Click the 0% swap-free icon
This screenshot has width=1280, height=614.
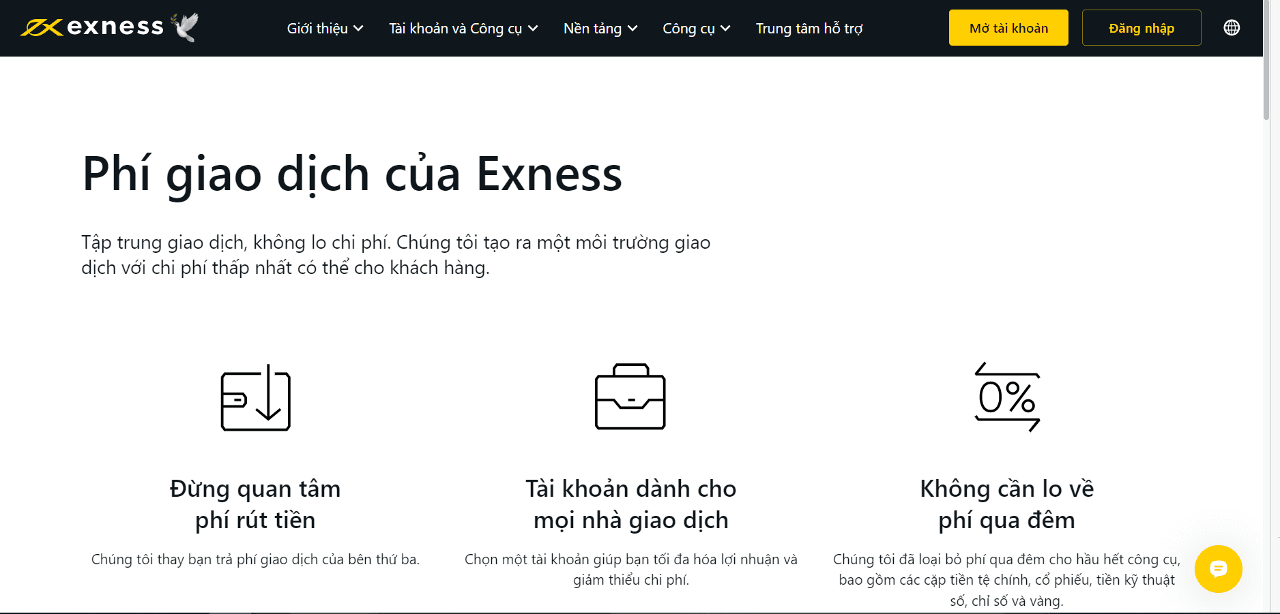1007,397
